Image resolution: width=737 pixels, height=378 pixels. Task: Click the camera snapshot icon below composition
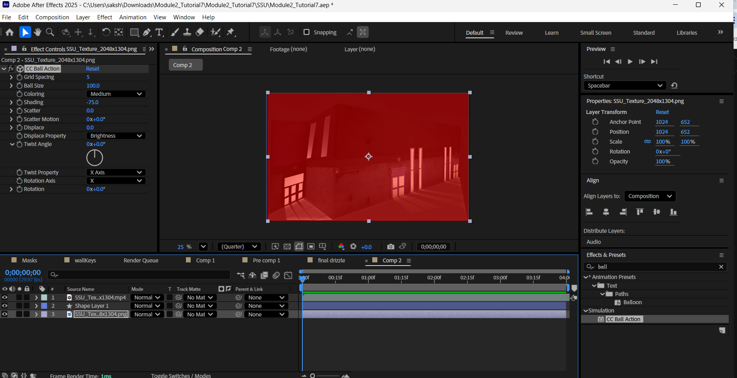[390, 246]
